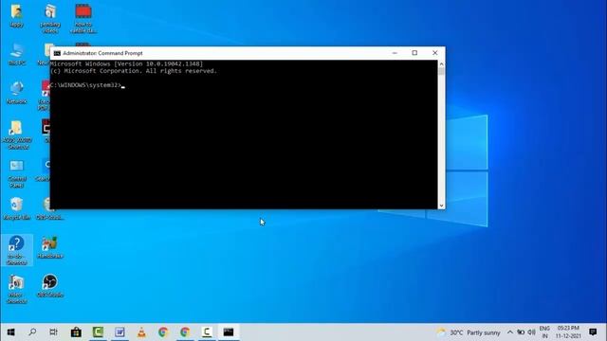The width and height of the screenshot is (607, 341).
Task: Select the Recycle Bin desktop icon
Action: pyautogui.click(x=17, y=208)
